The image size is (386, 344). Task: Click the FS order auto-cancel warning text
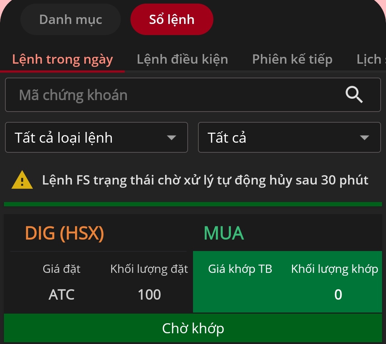pyautogui.click(x=205, y=180)
